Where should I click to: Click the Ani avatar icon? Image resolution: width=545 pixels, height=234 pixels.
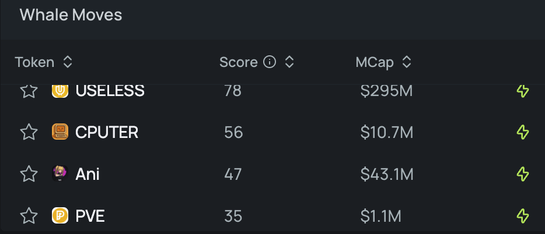click(60, 173)
